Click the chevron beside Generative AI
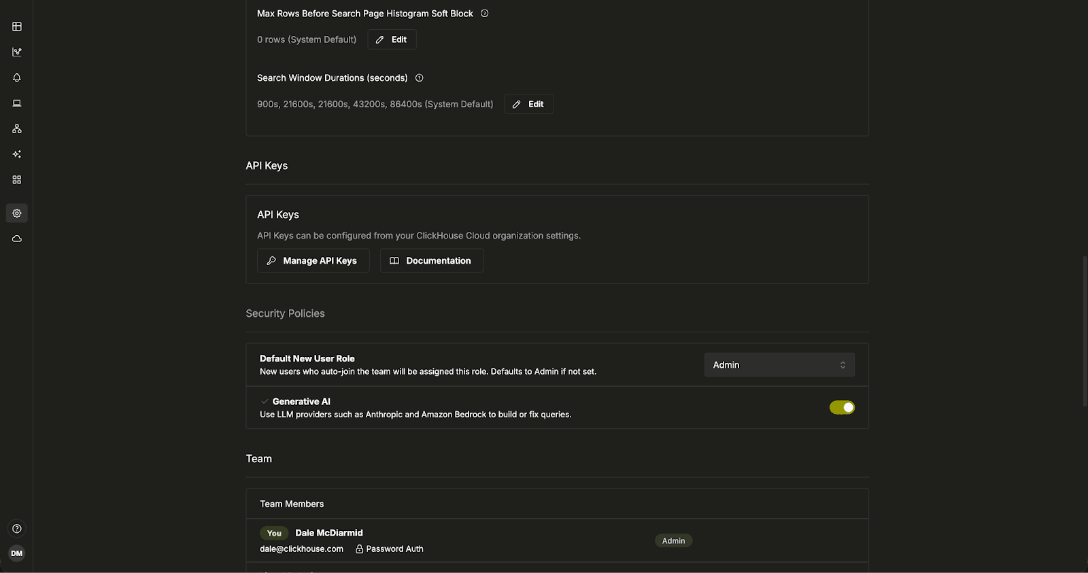The image size is (1088, 573). [x=265, y=402]
